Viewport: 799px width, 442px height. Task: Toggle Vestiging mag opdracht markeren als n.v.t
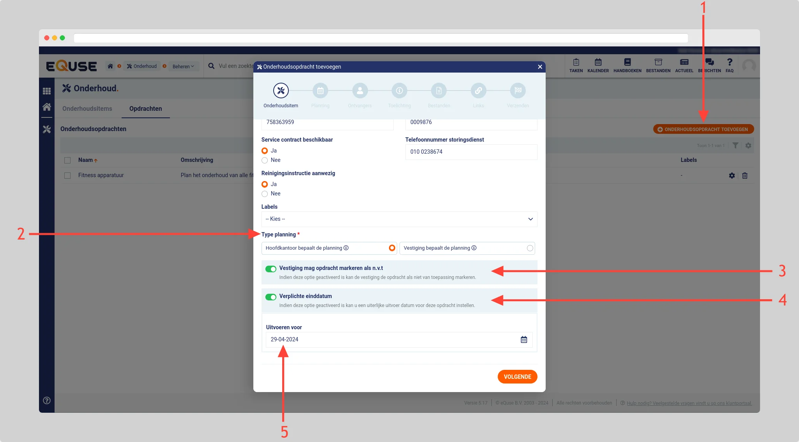coord(271,269)
